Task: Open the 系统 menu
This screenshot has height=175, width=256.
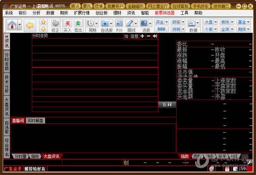Action: click(x=9, y=13)
